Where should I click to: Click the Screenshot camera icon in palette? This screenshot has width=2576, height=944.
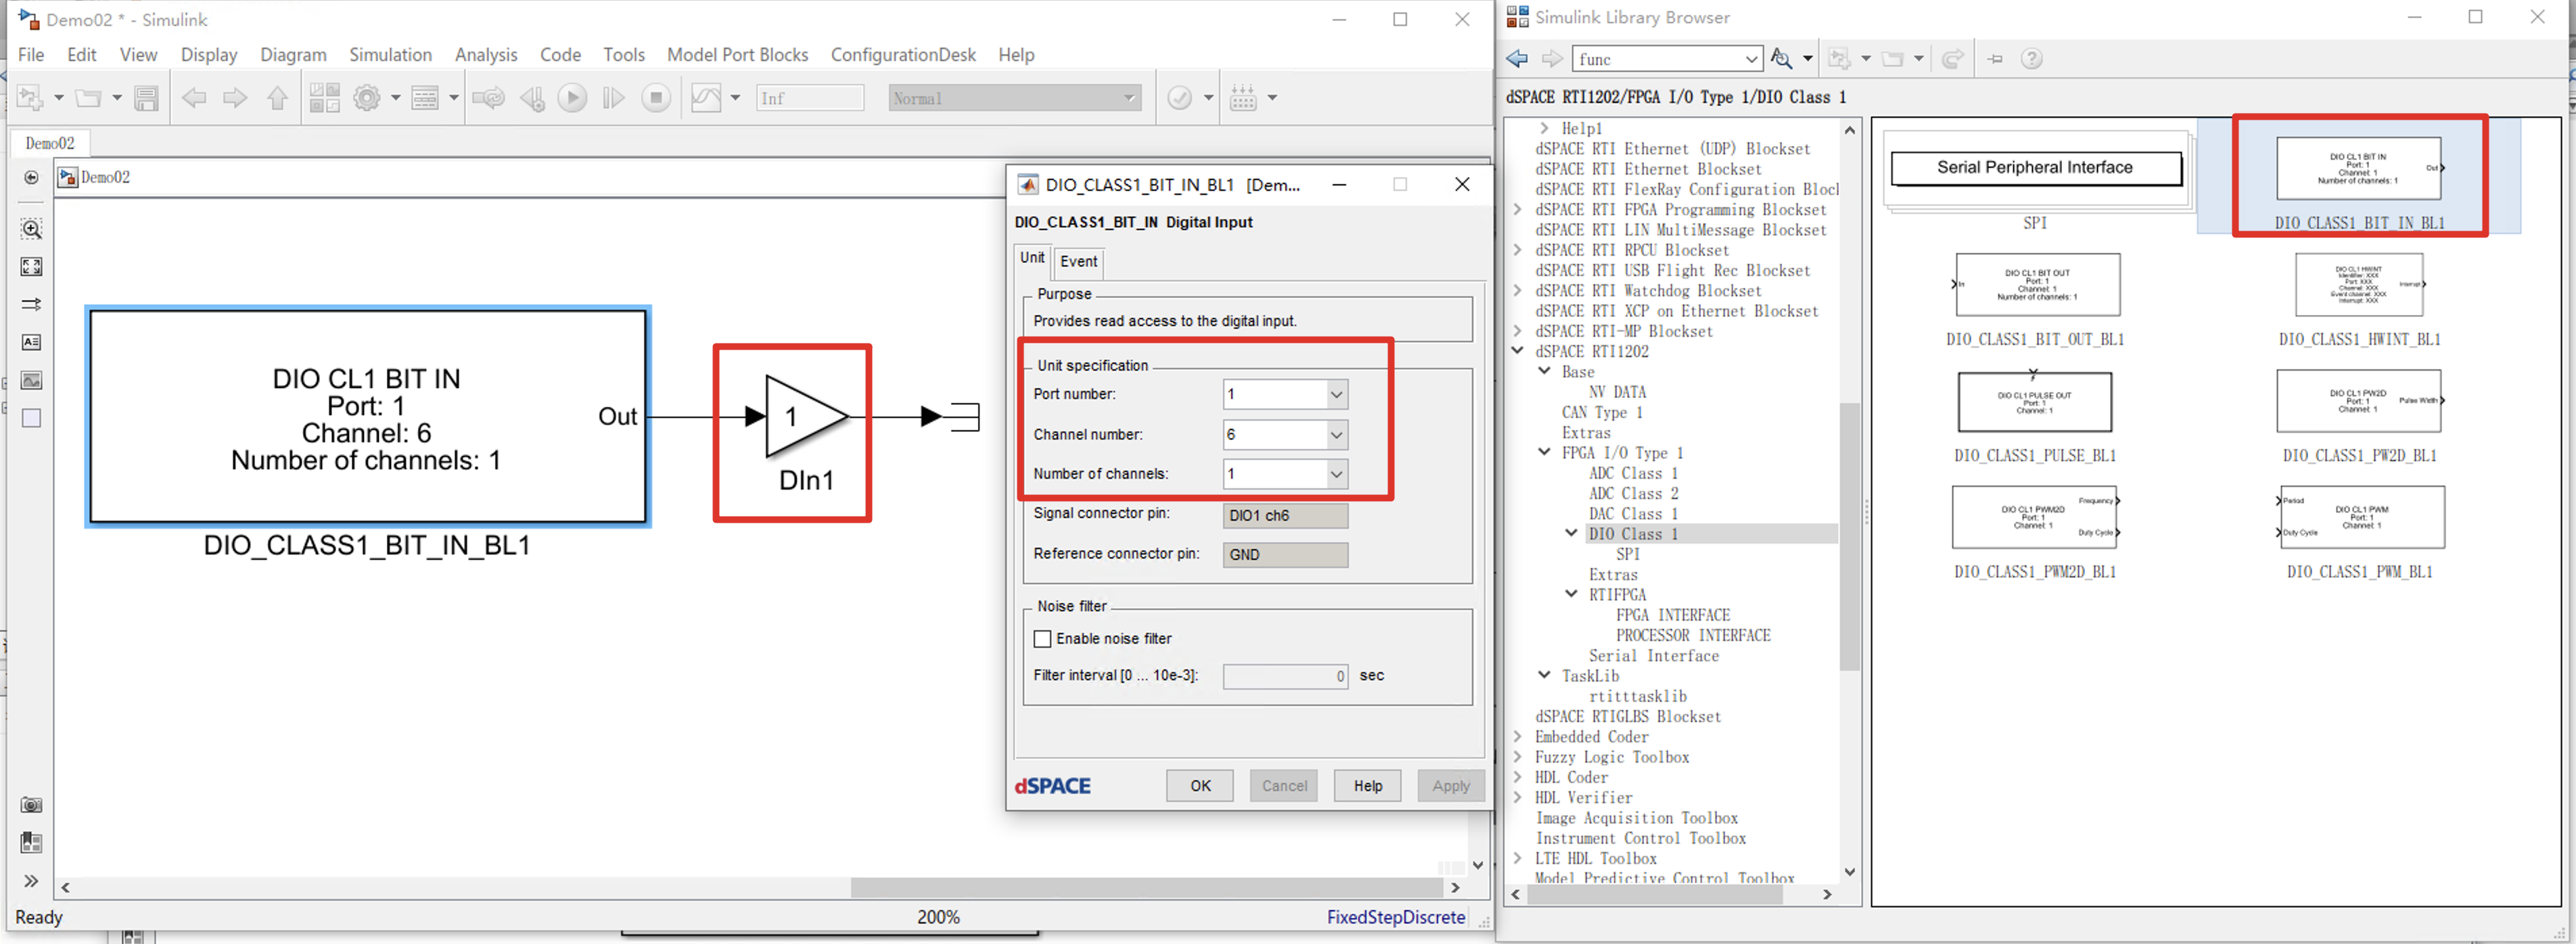tap(31, 805)
